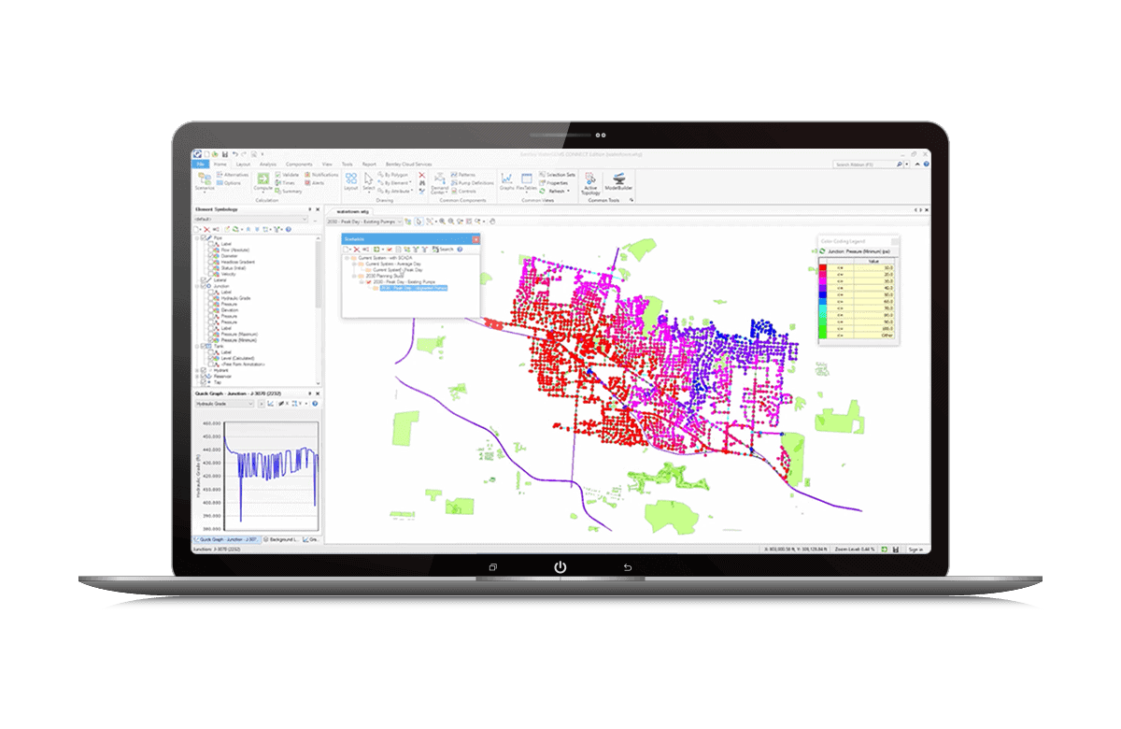Image resolution: width=1121 pixels, height=729 pixels.
Task: Click the FlexTables icon in Common Views
Action: coord(526,178)
